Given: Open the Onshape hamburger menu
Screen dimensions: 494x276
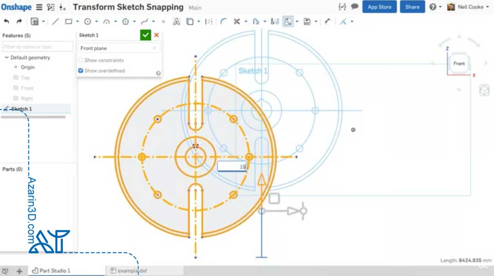Looking at the screenshot, I should 39,7.
